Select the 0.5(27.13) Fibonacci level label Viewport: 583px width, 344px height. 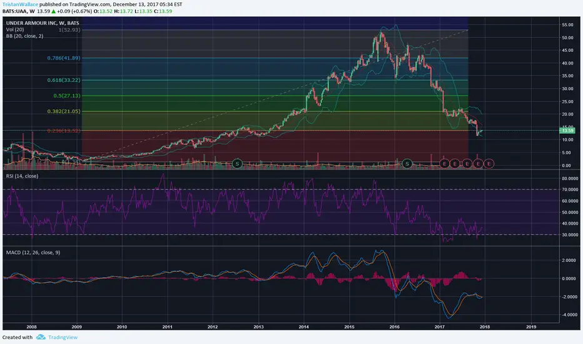coord(66,96)
